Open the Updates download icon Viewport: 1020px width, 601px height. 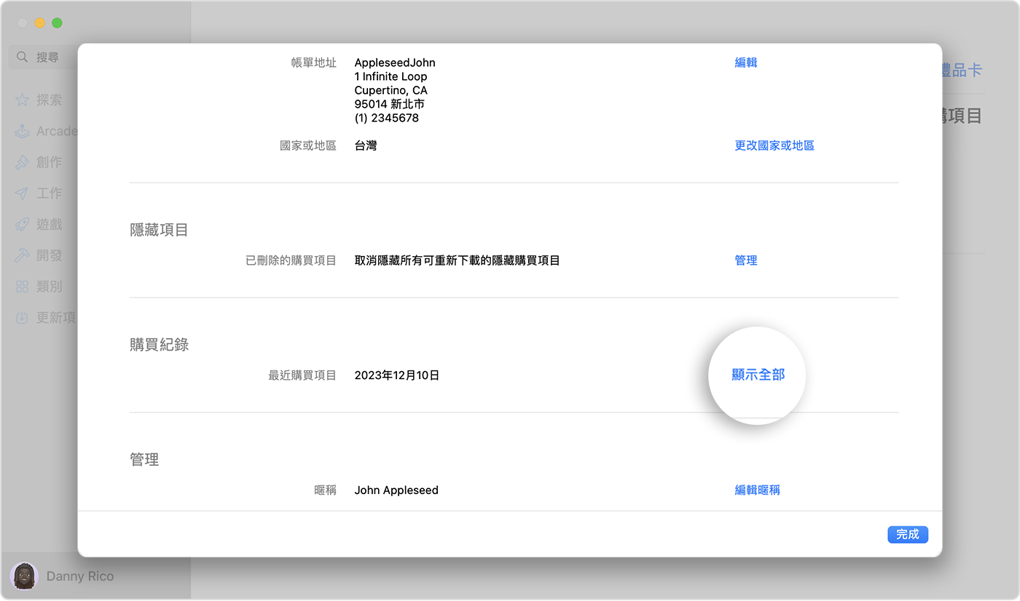click(x=23, y=318)
